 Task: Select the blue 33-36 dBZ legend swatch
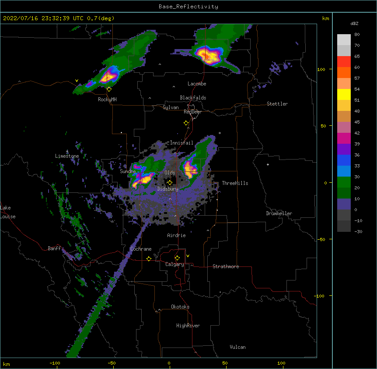344,160
